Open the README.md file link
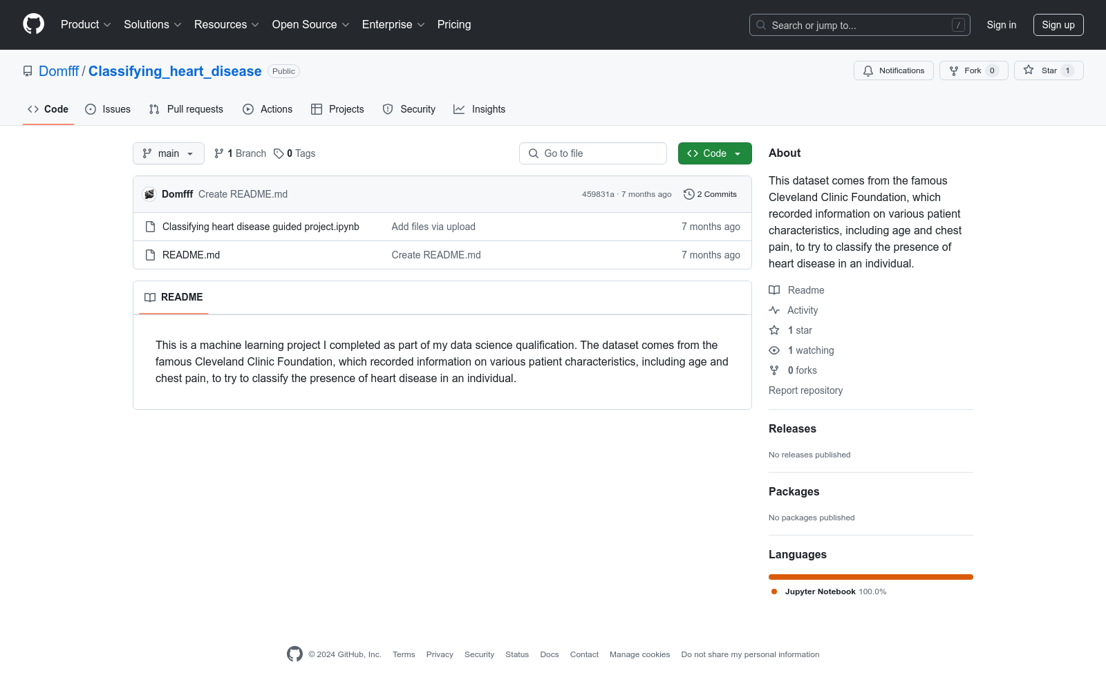Image resolution: width=1106 pixels, height=691 pixels. point(191,255)
